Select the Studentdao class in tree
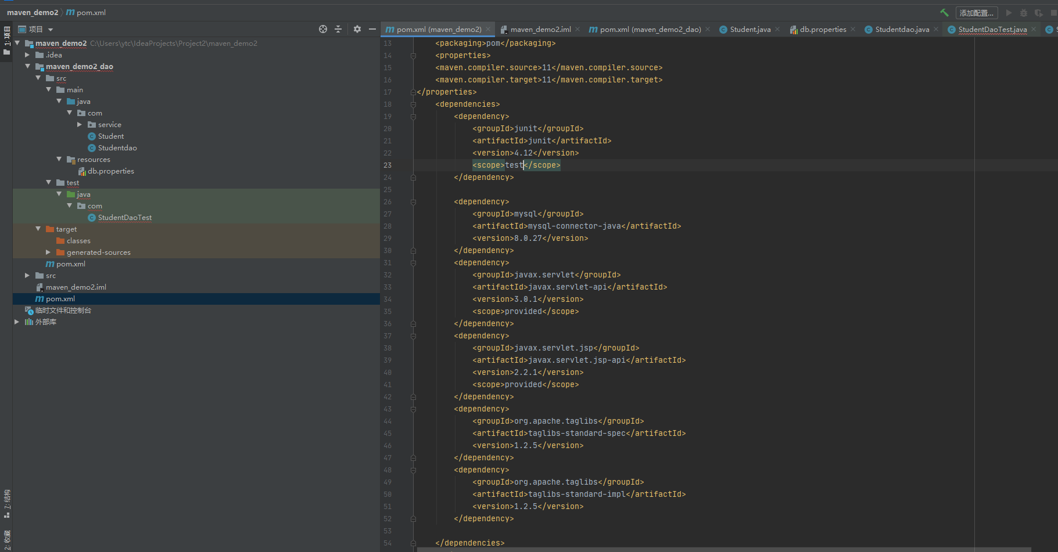Image resolution: width=1058 pixels, height=552 pixels. pyautogui.click(x=117, y=148)
